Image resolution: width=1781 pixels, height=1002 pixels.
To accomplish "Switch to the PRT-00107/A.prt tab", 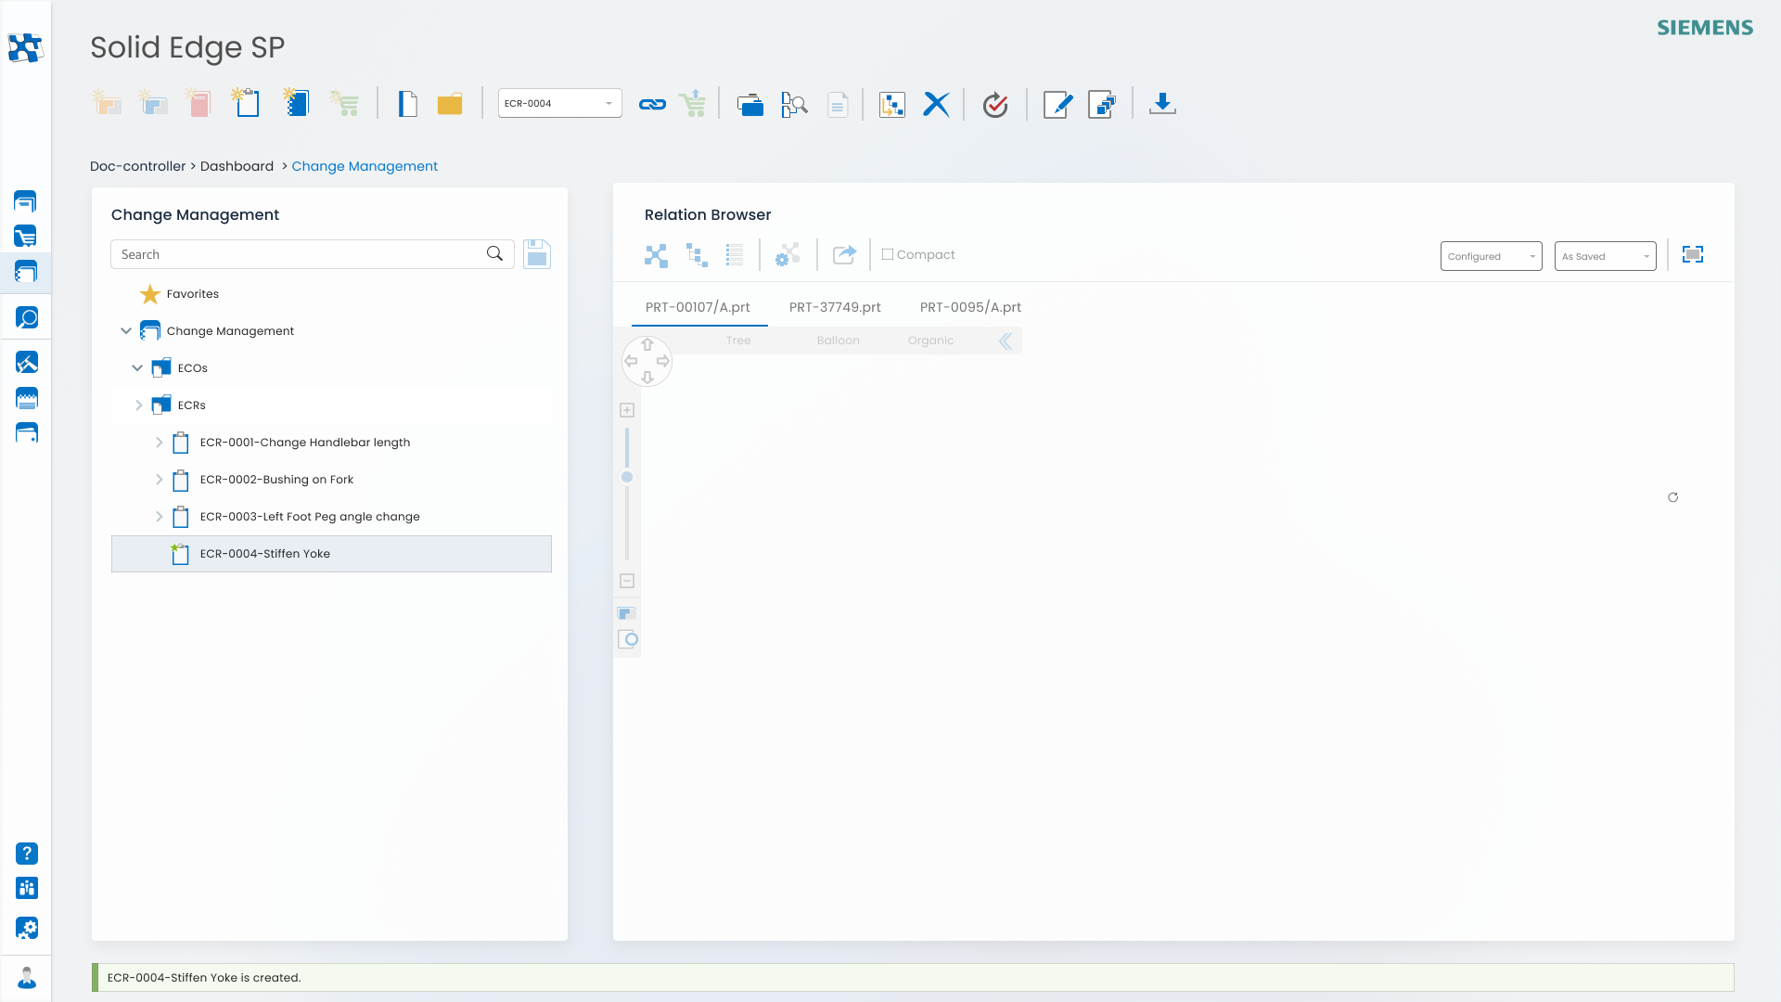I will tap(698, 307).
